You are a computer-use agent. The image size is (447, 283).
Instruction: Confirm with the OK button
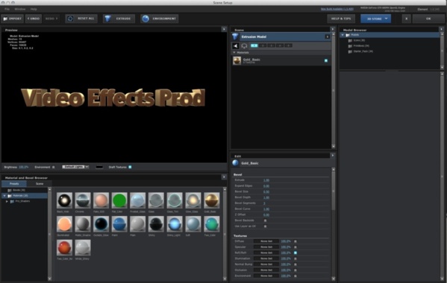pyautogui.click(x=428, y=19)
